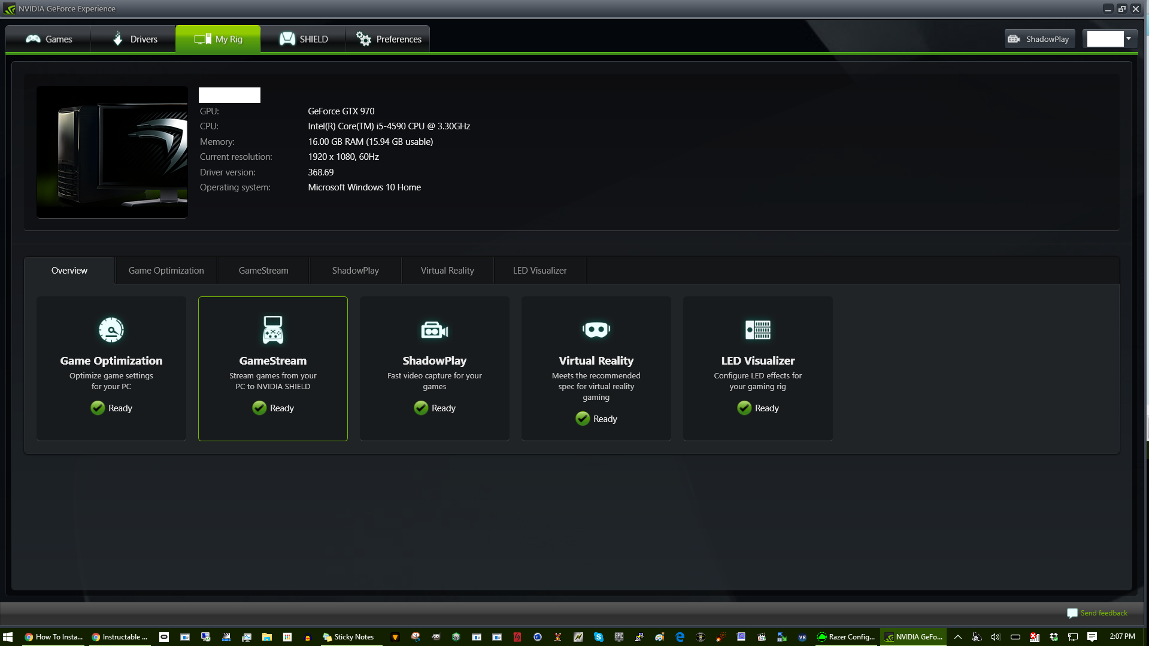This screenshot has height=646, width=1149.
Task: Open Epic Games Launcher from taskbar
Action: [619, 637]
